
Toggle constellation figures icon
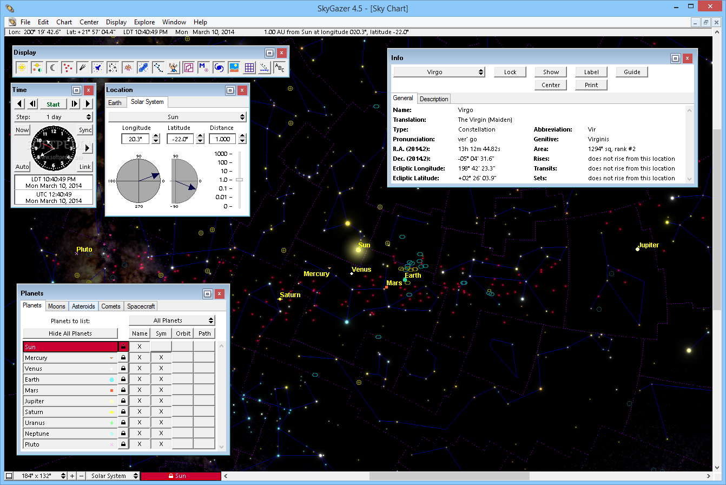(173, 68)
